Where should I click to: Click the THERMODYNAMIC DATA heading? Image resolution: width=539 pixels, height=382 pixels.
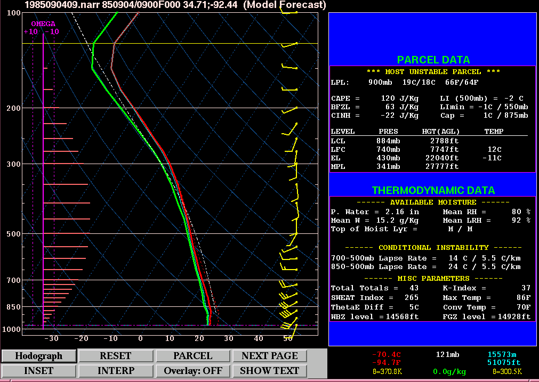[x=433, y=190]
